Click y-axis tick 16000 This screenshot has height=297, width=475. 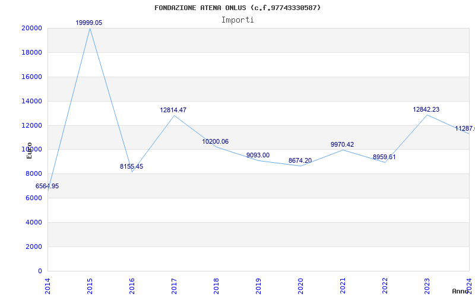point(31,77)
